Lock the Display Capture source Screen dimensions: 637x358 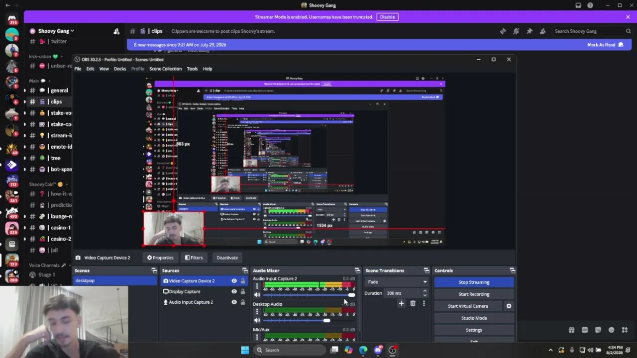coord(243,292)
